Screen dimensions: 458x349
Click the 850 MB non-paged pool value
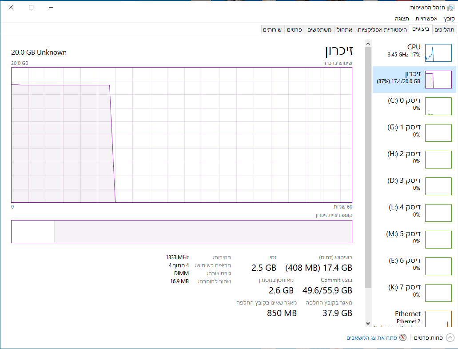282,313
